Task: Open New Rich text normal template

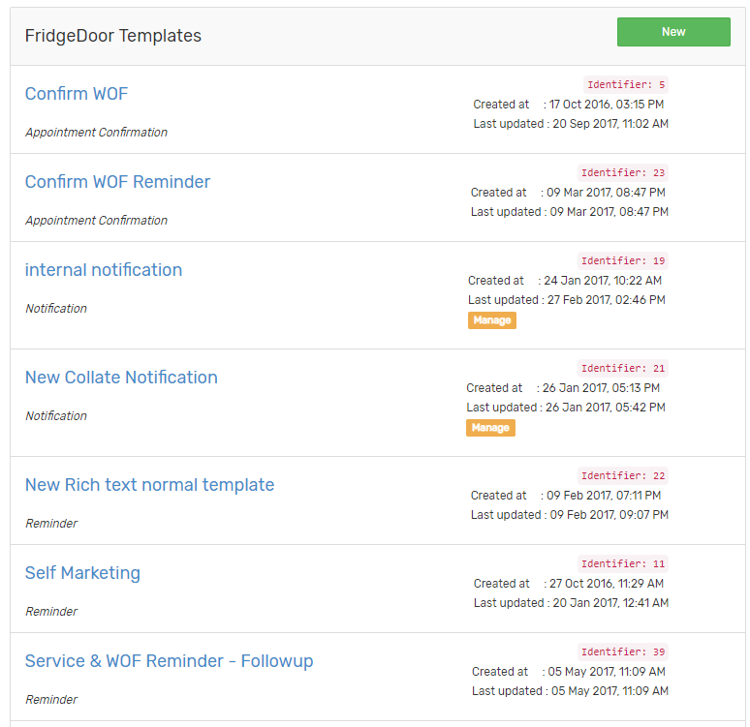Action: point(150,485)
